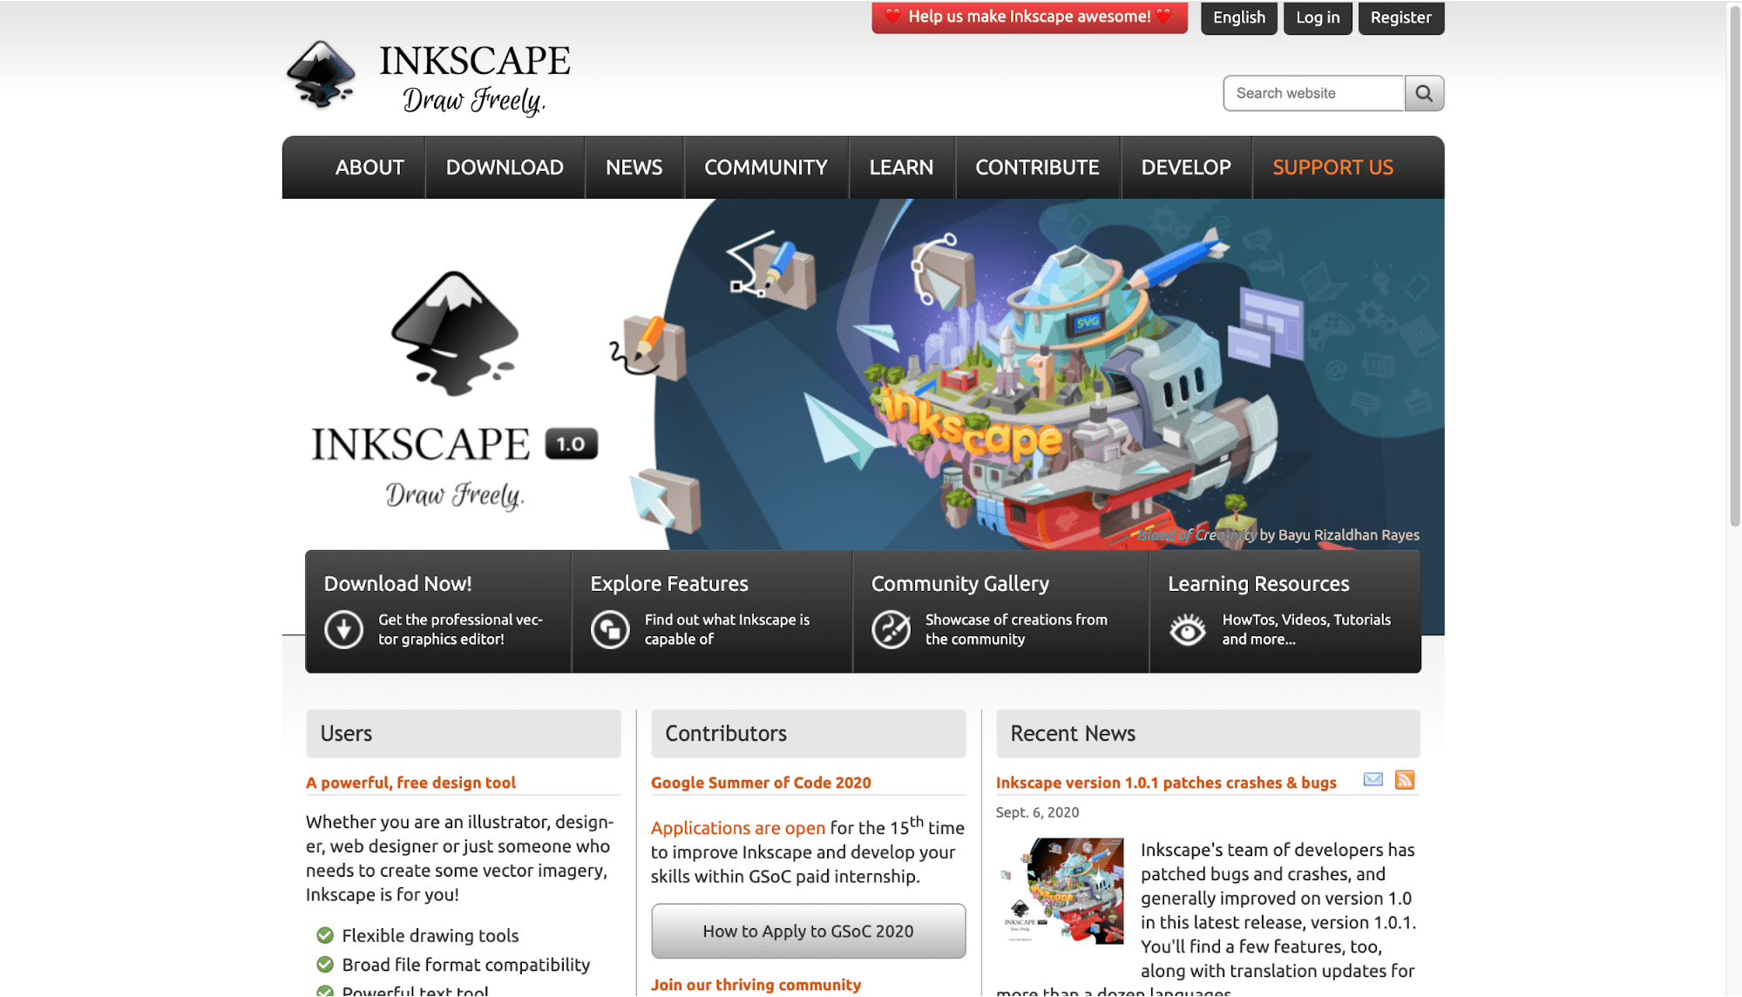
Task: Click the Community Gallery clock icon
Action: click(x=890, y=628)
